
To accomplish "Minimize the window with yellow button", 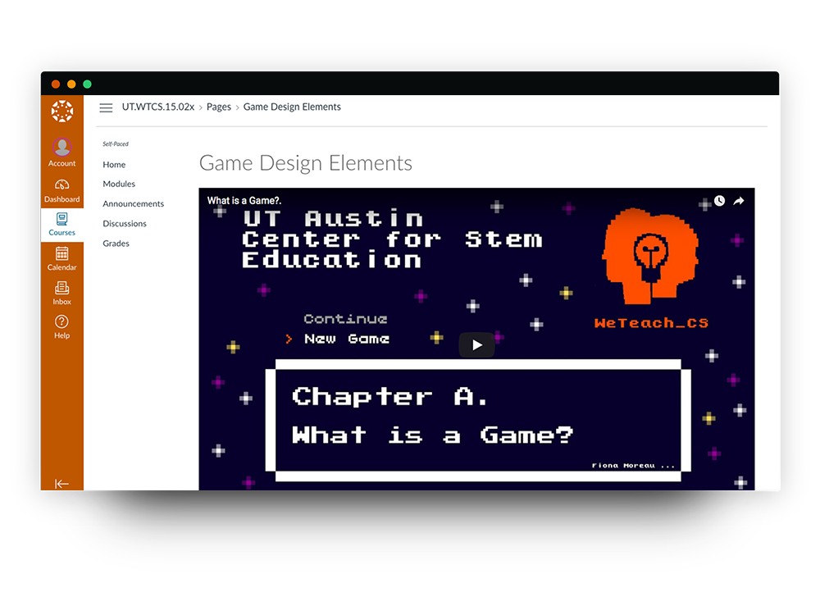I will (71, 84).
